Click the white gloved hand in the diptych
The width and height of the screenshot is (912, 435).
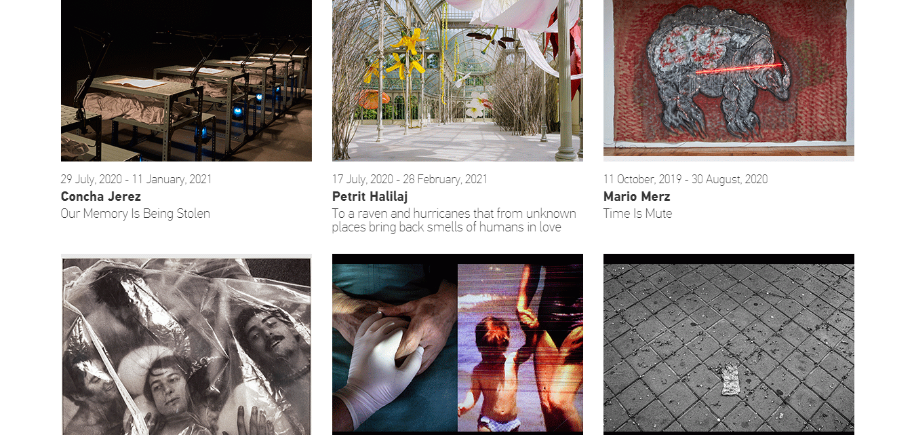click(376, 366)
